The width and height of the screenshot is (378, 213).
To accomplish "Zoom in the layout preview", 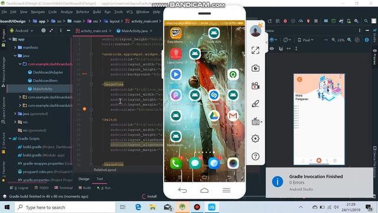I will point(349,40).
